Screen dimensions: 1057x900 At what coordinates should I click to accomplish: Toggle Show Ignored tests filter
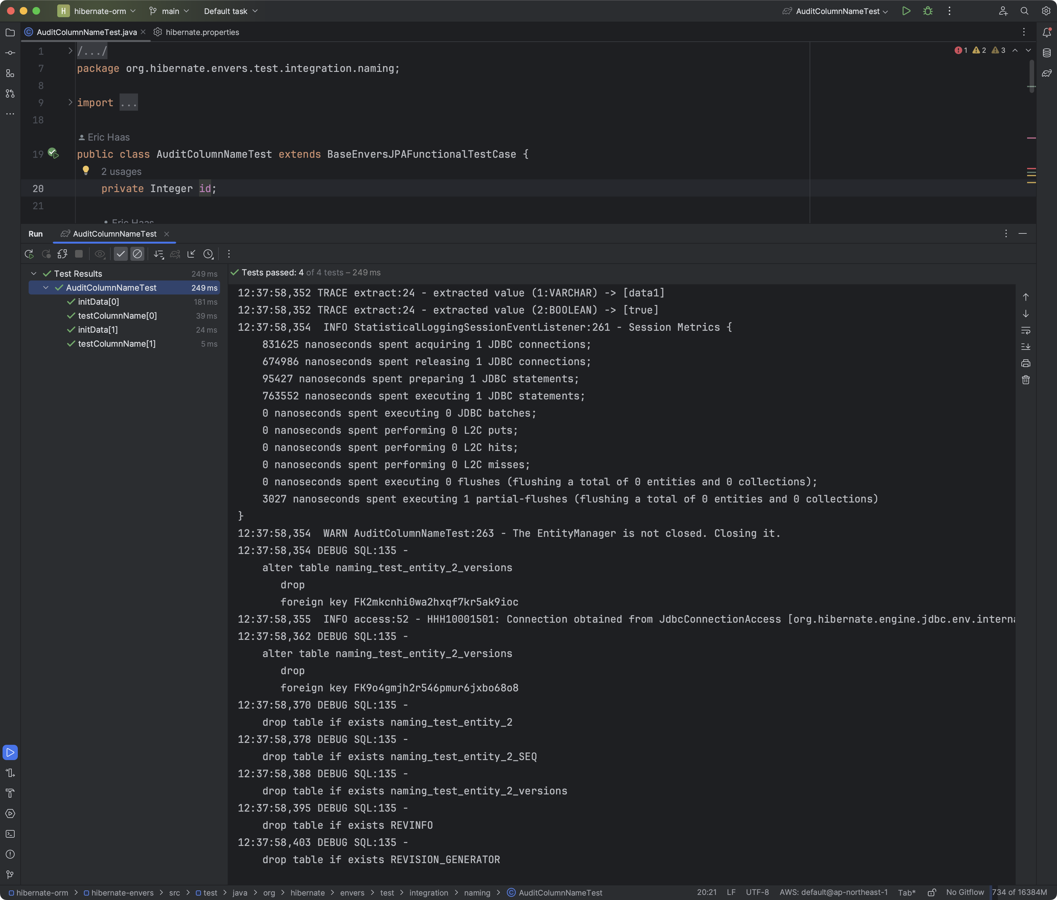137,254
